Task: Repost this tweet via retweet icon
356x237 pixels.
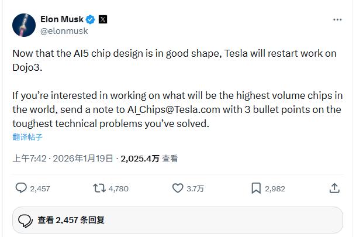Action: 99,188
